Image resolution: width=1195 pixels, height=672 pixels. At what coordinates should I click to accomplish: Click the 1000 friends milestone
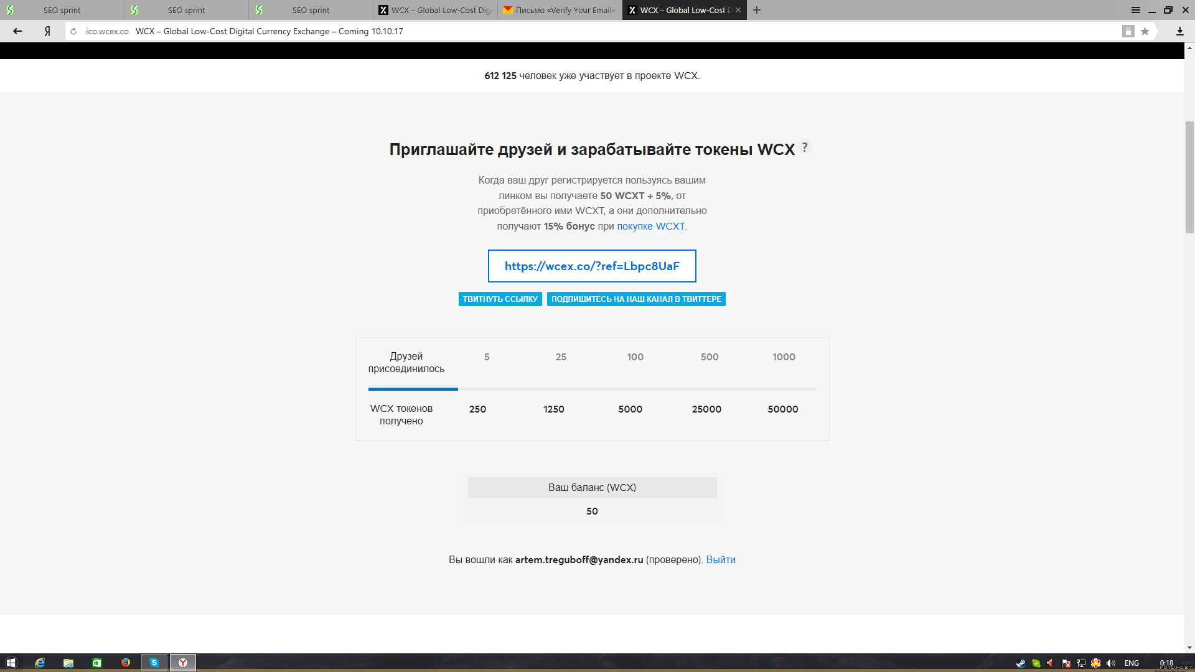click(784, 357)
